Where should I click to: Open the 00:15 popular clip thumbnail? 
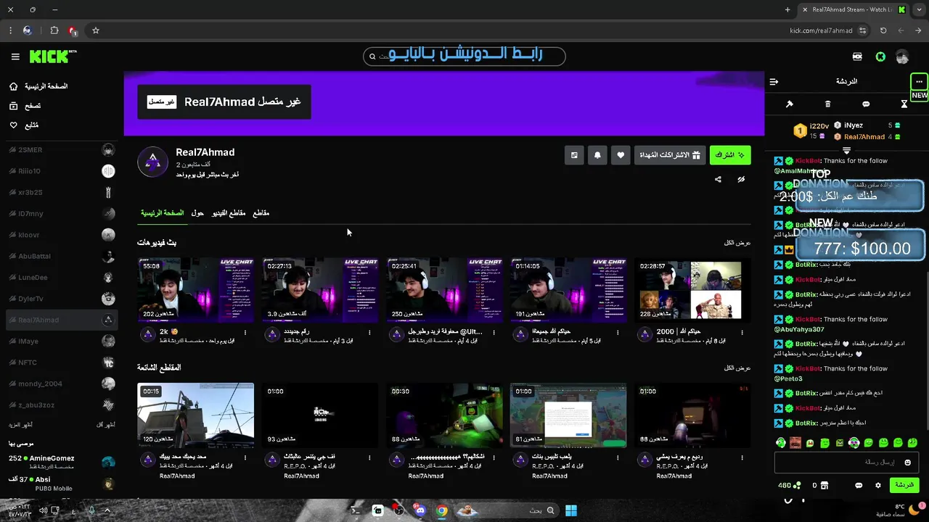click(x=196, y=415)
